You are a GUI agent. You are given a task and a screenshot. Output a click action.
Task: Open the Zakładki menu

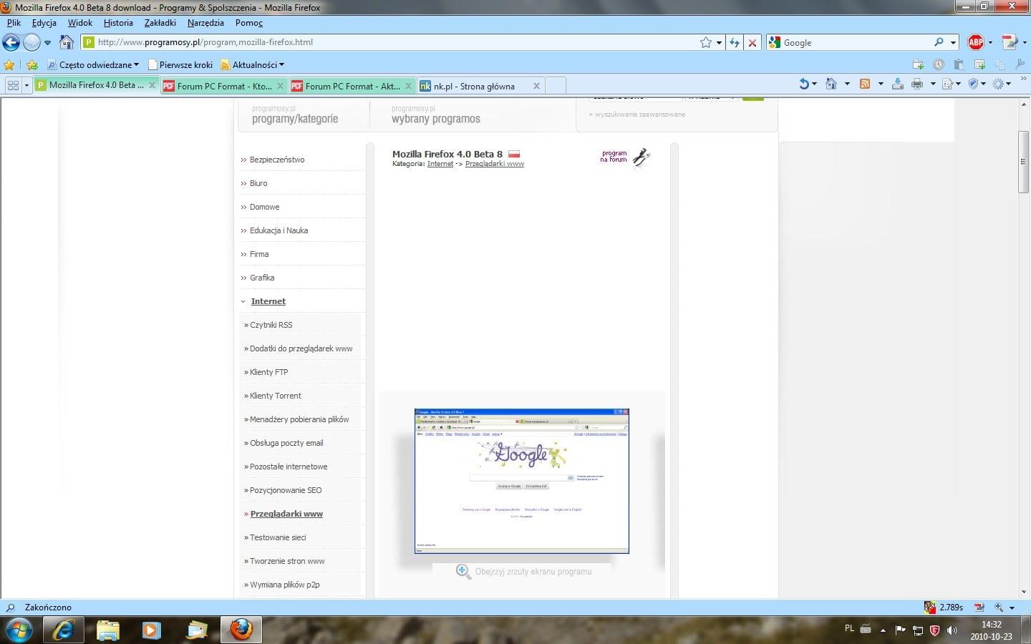[x=160, y=23]
